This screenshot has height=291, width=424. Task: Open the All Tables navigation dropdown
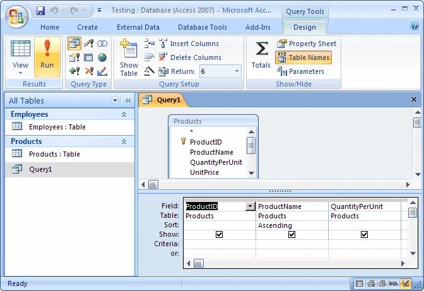point(115,100)
